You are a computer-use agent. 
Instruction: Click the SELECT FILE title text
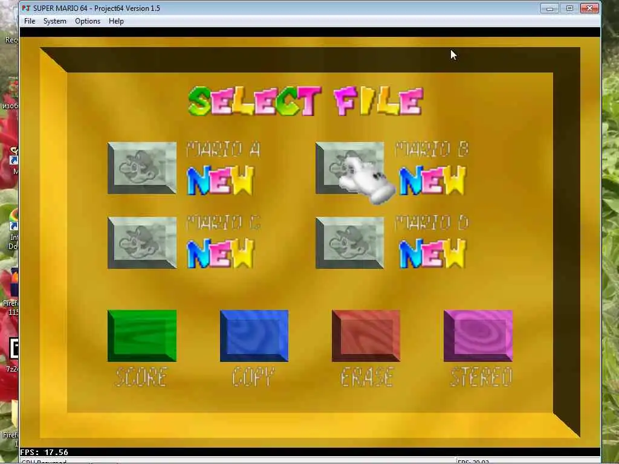305,101
